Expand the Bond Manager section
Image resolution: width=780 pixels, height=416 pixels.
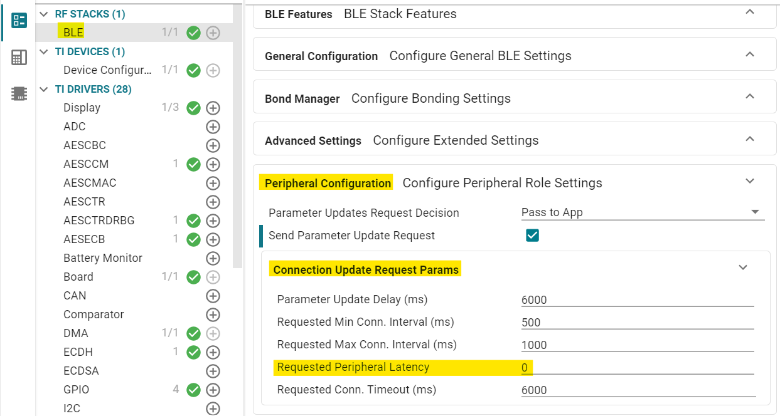pyautogui.click(x=749, y=97)
